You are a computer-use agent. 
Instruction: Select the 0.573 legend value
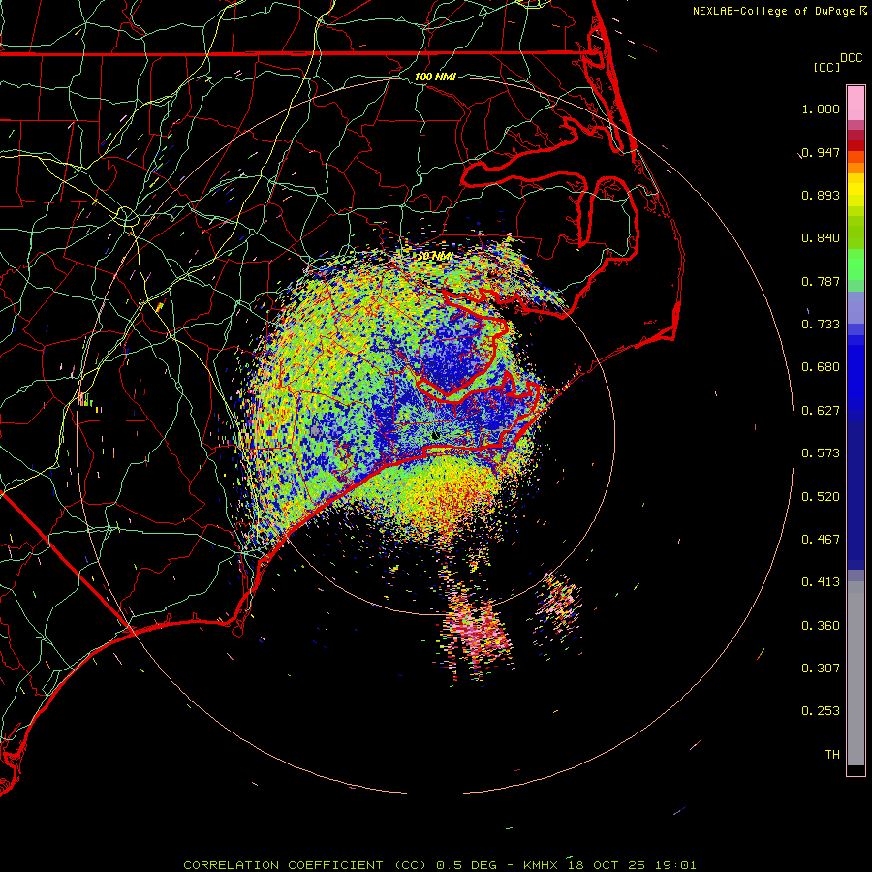(x=821, y=453)
